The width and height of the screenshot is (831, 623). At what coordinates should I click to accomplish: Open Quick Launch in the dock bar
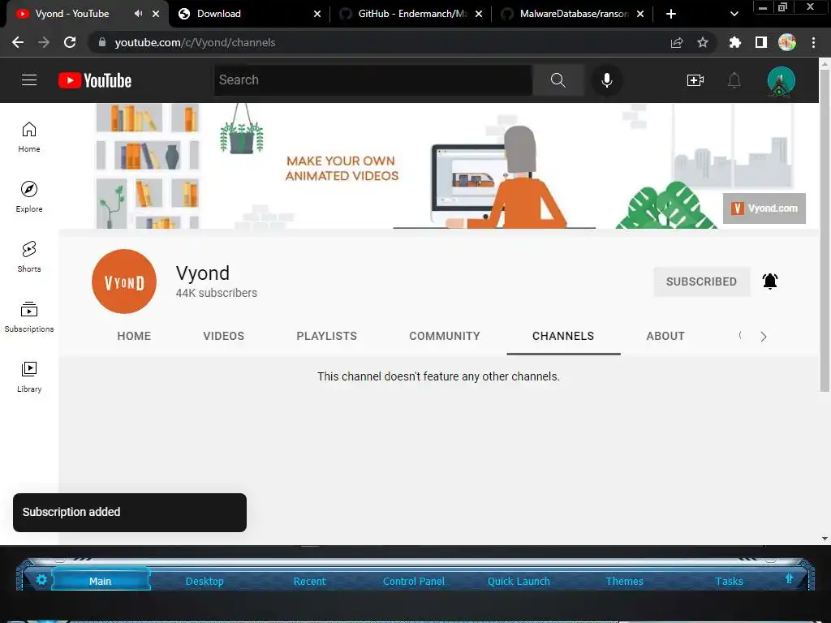click(x=519, y=581)
